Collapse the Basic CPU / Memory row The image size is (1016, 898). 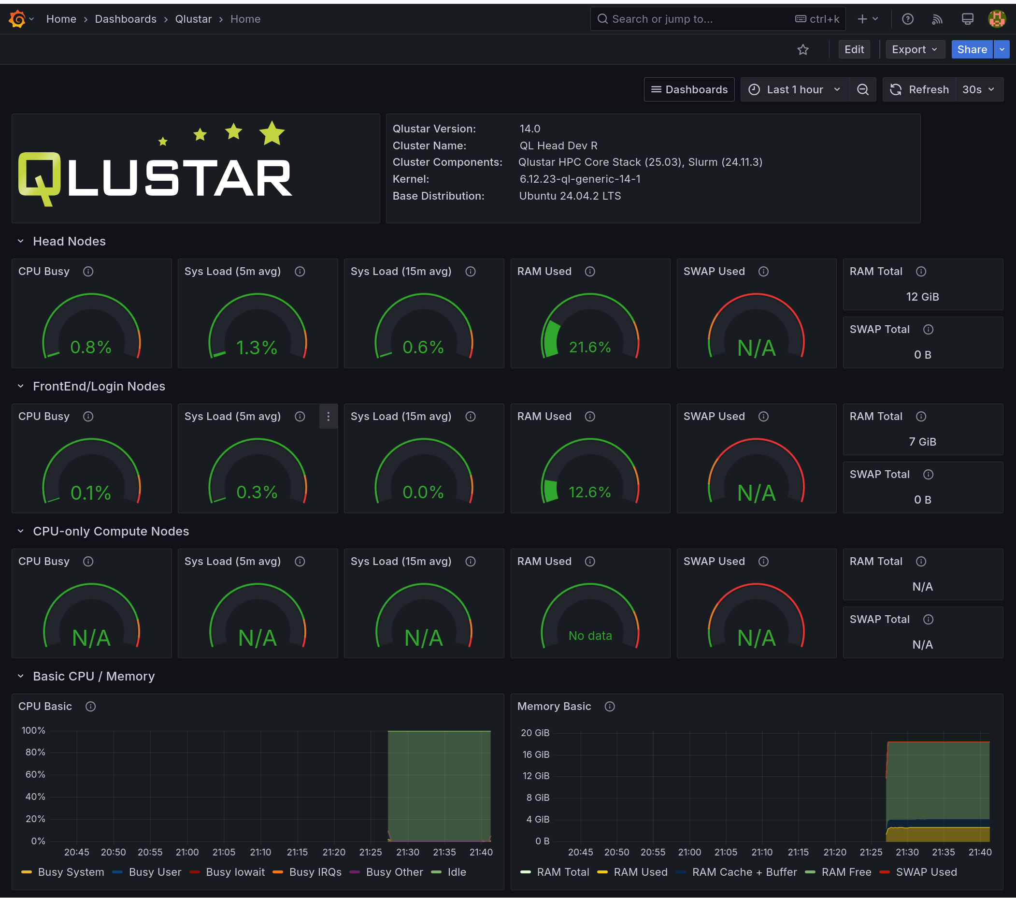coord(21,676)
